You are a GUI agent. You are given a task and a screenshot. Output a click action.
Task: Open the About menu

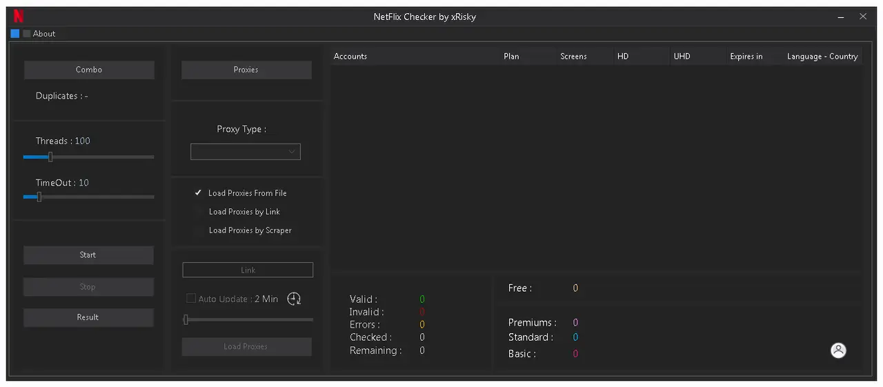click(x=44, y=33)
